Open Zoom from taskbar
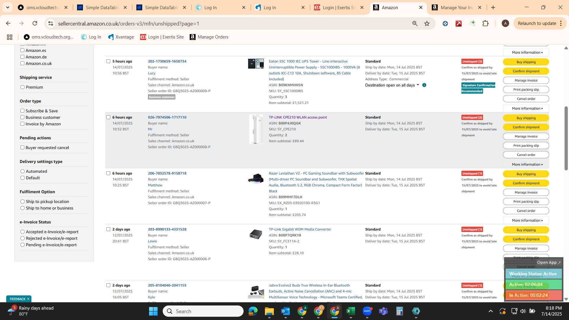569x320 pixels. coord(367,311)
